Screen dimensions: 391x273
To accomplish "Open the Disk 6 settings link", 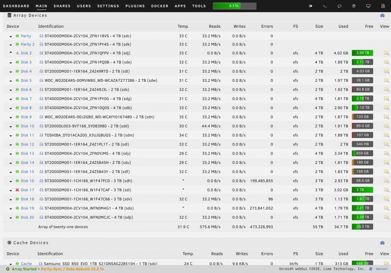I will point(26,89).
